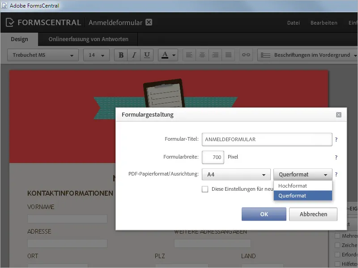Apply italic formatting
This screenshot has height=268, width=358.
click(x=133, y=54)
